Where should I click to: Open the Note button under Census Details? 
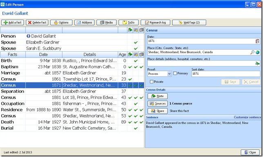(158, 96)
